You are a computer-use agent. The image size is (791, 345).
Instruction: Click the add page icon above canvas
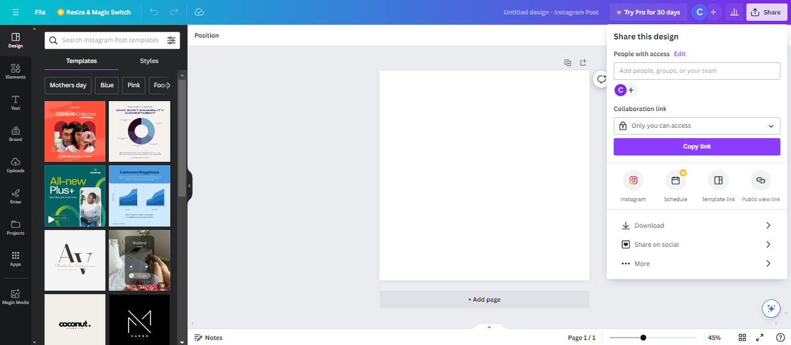pyautogui.click(x=583, y=62)
